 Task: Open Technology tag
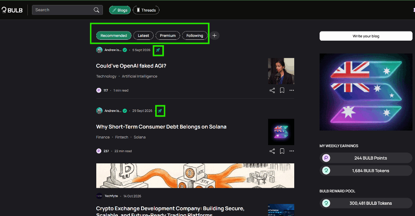point(106,76)
